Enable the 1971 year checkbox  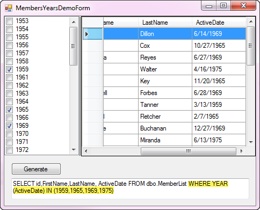coord(10,142)
